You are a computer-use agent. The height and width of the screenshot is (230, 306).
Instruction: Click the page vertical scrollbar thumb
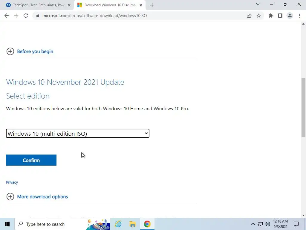[x=303, y=108]
